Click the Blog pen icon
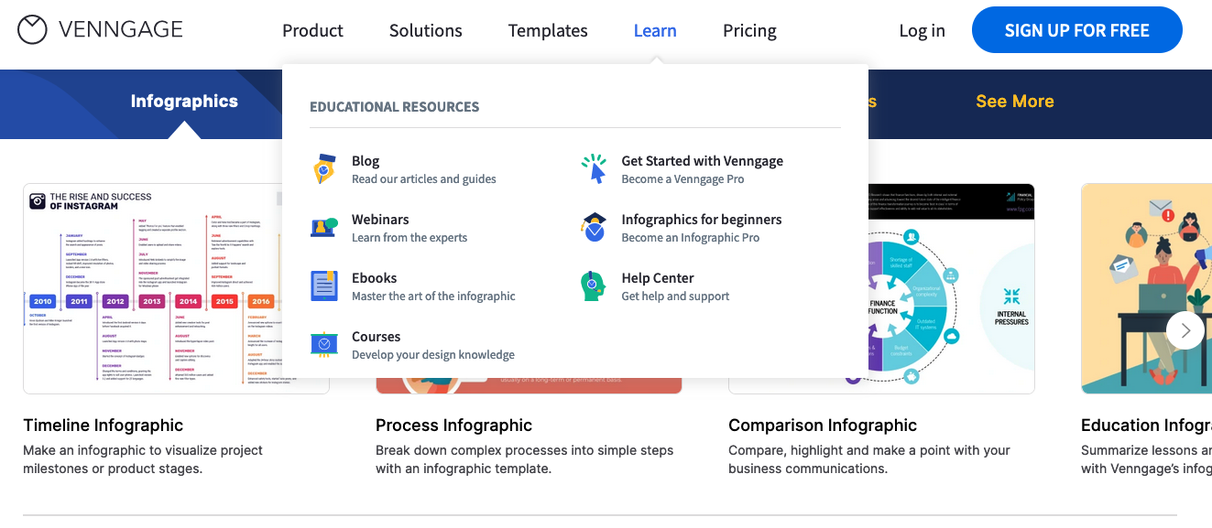This screenshot has height=528, width=1212. (323, 169)
